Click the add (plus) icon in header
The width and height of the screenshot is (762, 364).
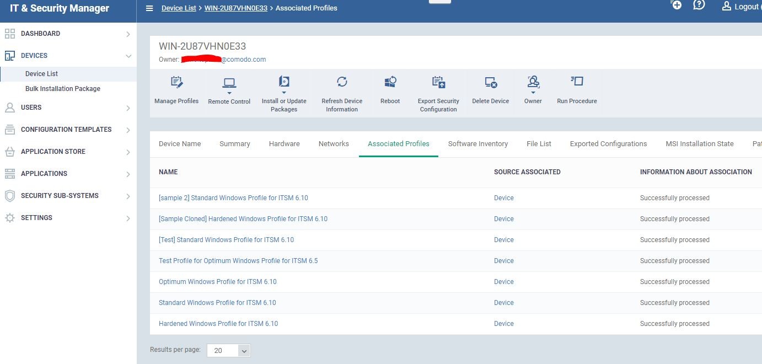[x=676, y=5]
